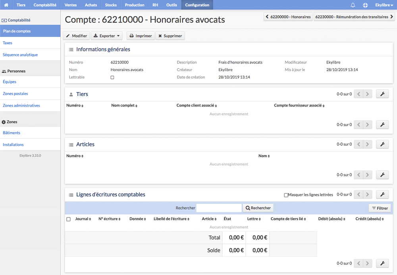The width and height of the screenshot is (397, 275).
Task: Sort entries by Débit (absolu)
Action: pyautogui.click(x=331, y=219)
